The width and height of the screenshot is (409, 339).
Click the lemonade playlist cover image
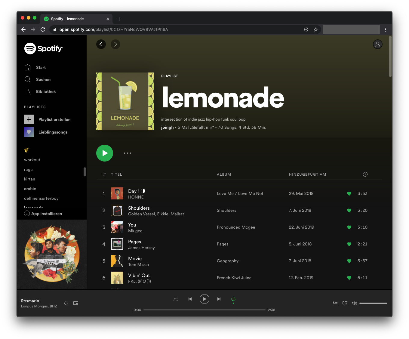pos(125,101)
